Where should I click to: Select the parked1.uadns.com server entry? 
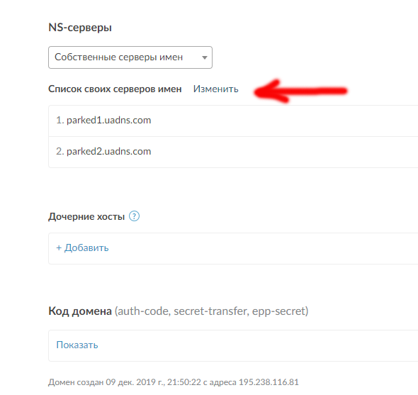tap(233, 121)
